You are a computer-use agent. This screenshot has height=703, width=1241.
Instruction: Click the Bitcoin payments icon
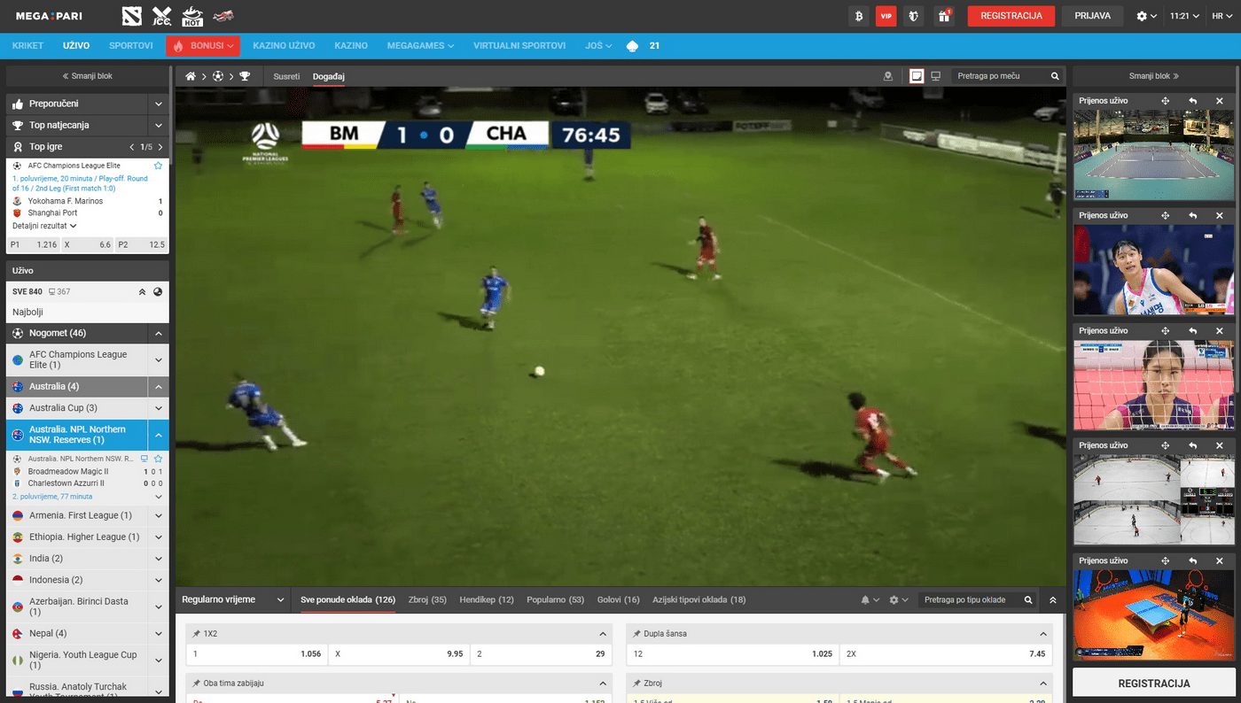tap(858, 16)
